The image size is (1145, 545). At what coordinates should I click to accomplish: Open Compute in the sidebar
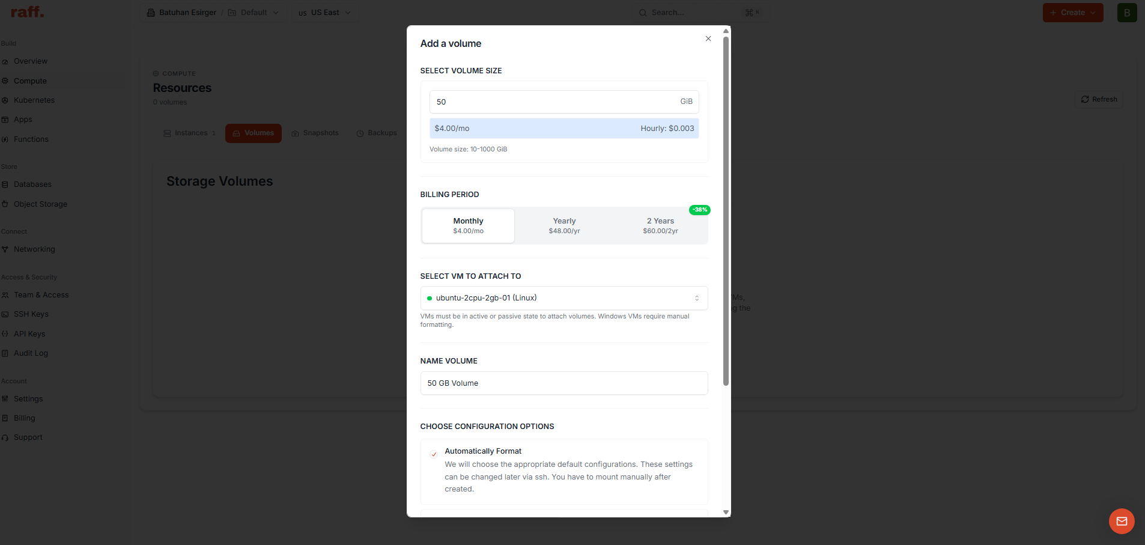click(30, 81)
